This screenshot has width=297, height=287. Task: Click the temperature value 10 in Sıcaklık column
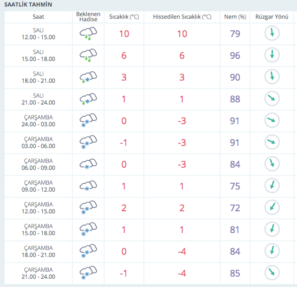(x=124, y=34)
